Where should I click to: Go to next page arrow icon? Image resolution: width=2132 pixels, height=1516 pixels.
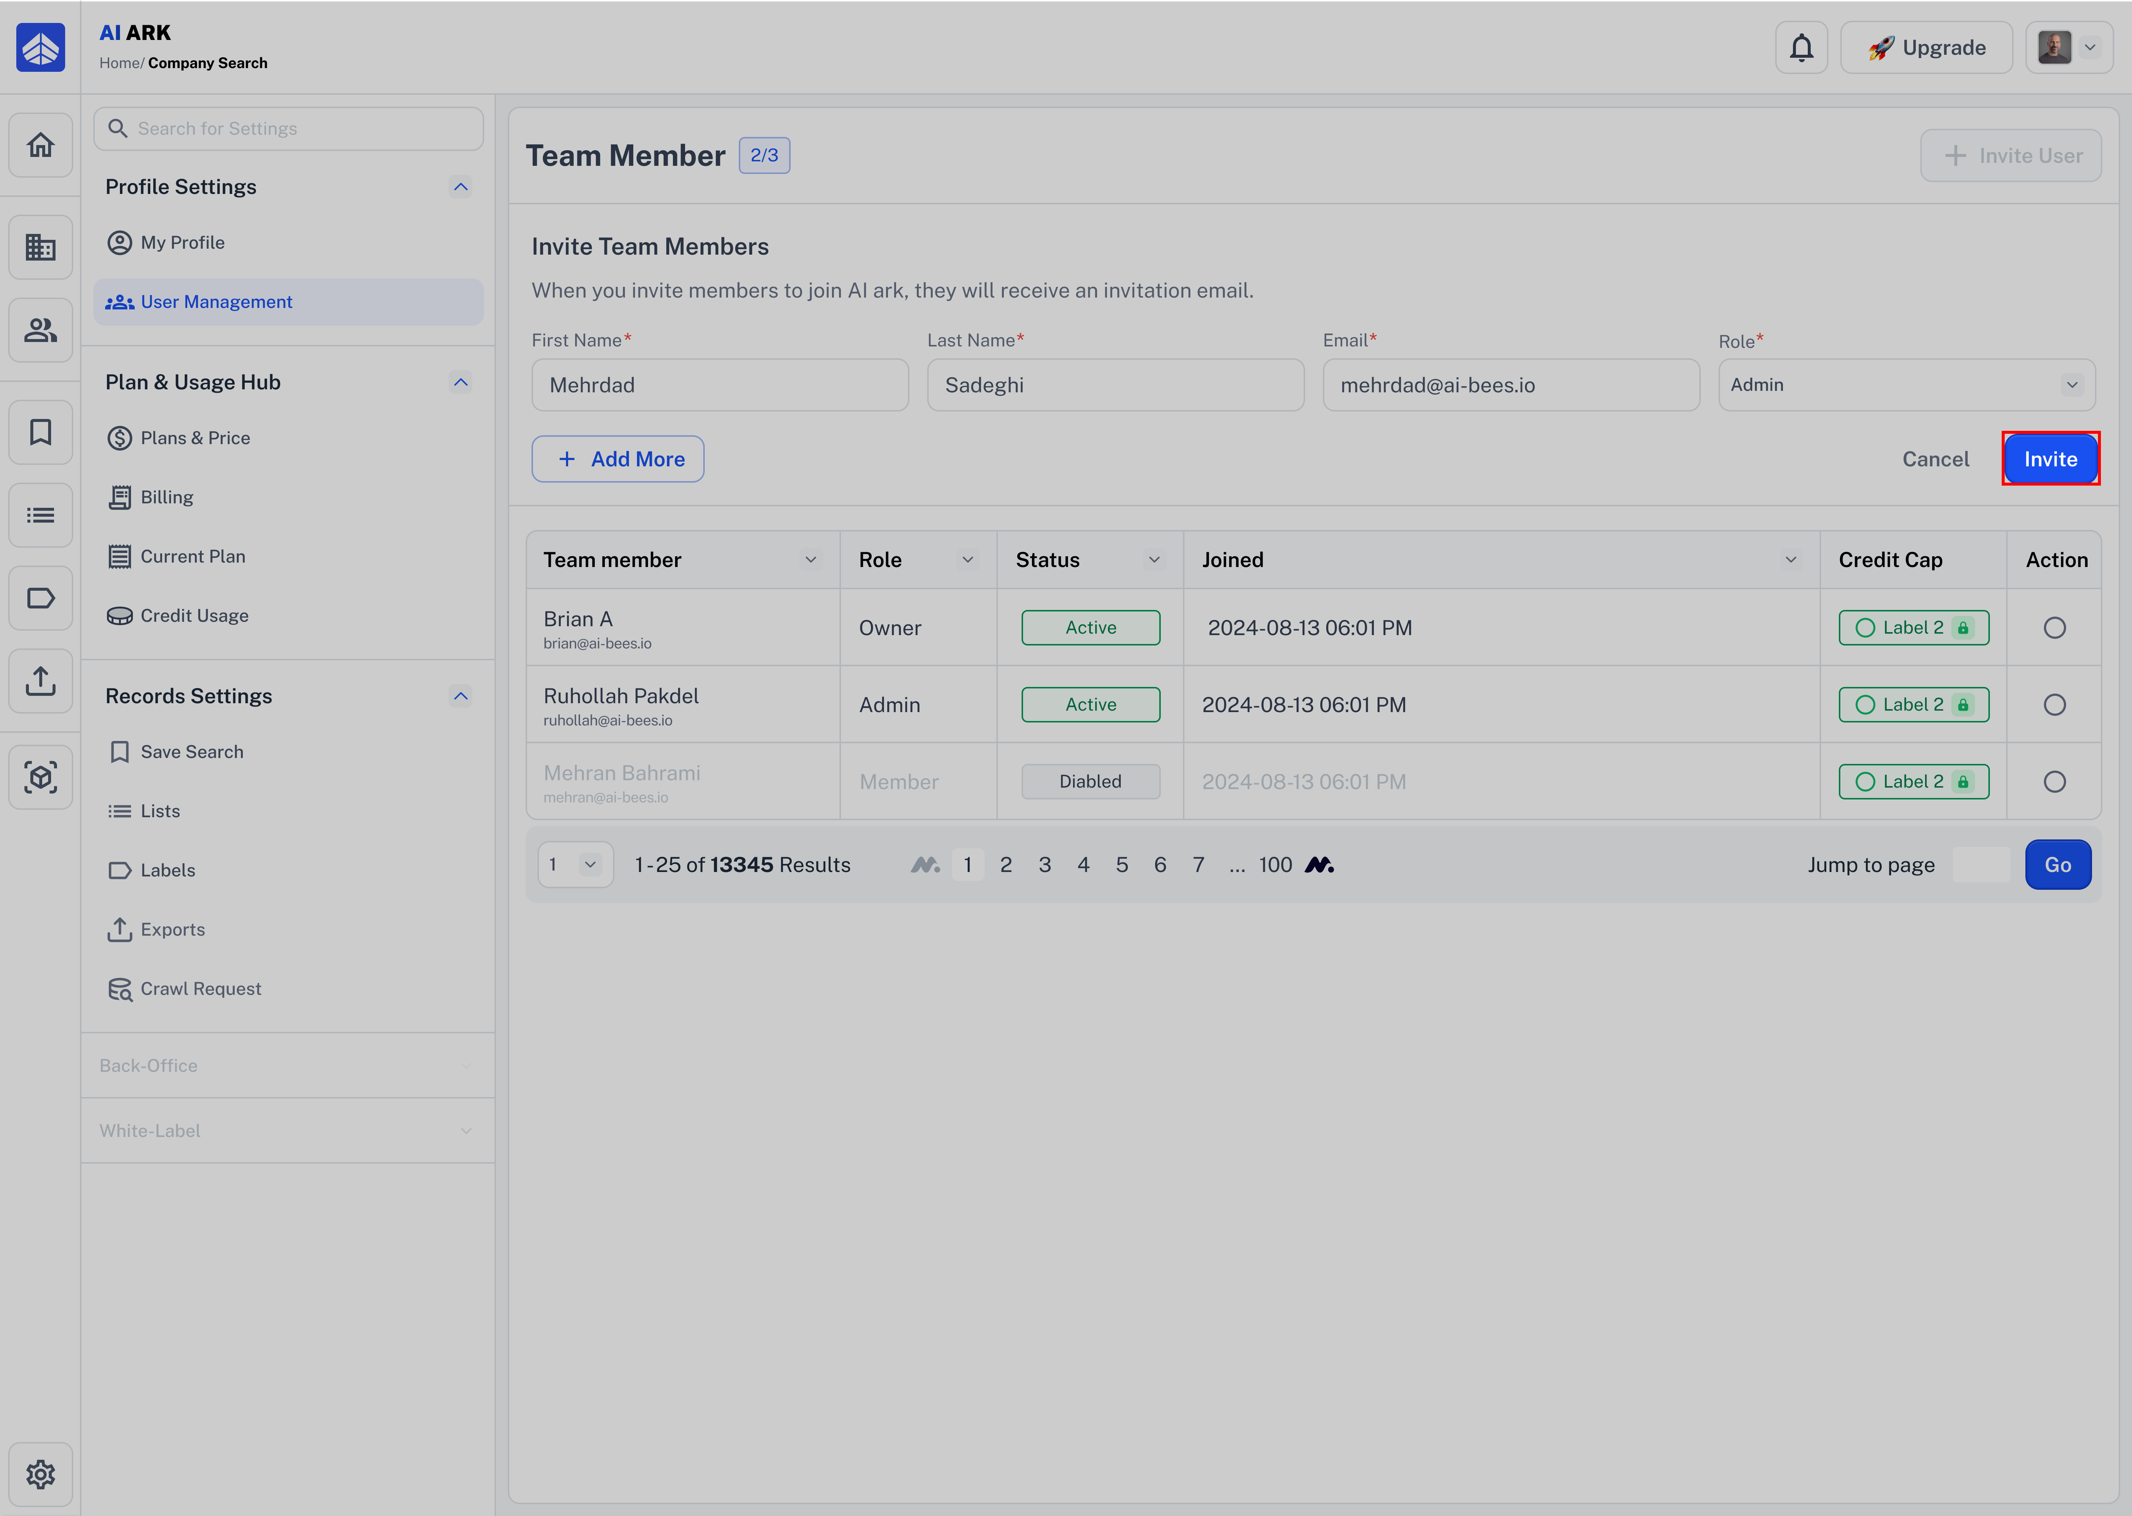(x=1319, y=865)
